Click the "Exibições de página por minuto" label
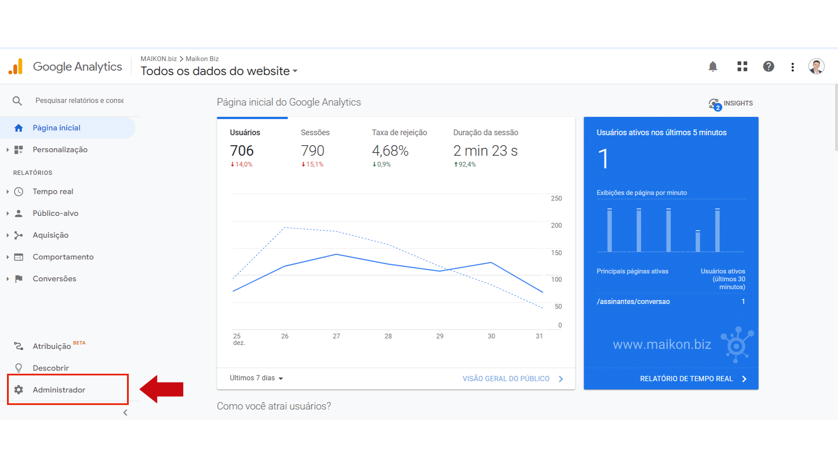 (x=642, y=193)
